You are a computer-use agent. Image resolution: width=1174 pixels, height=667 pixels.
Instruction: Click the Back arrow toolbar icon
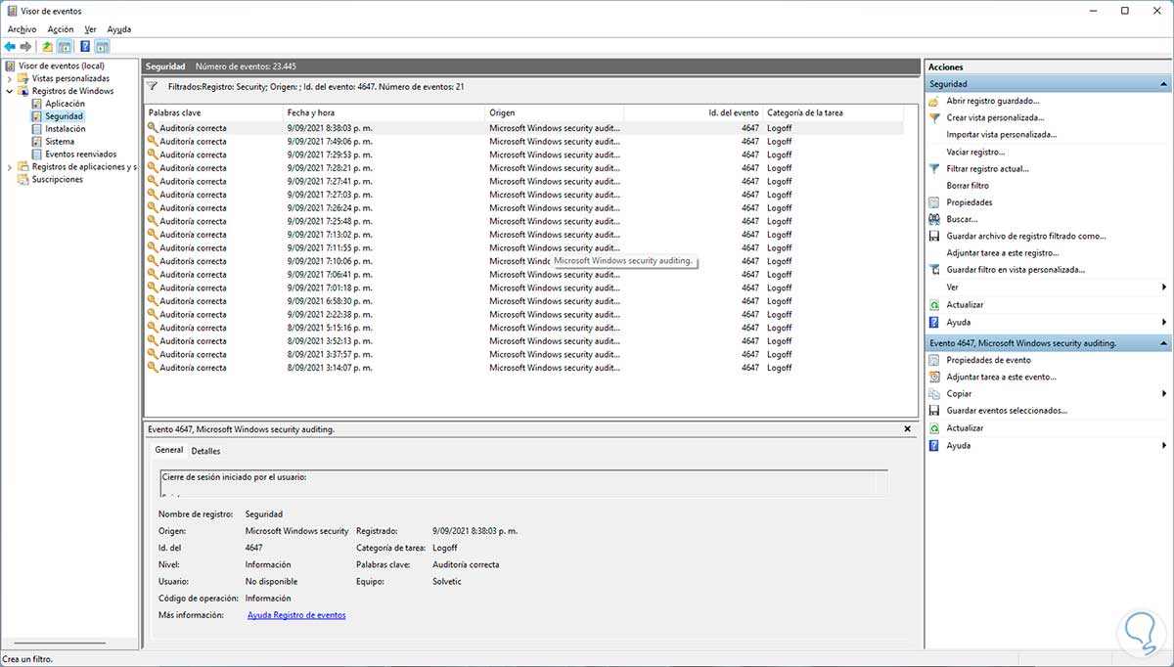[10, 46]
